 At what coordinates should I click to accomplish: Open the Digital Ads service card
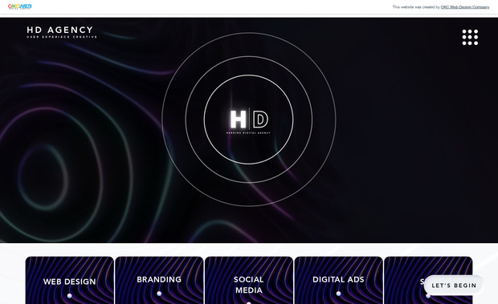[338, 280]
